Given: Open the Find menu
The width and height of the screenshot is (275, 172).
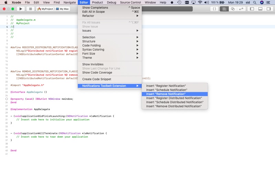Looking at the screenshot, I should [57, 2].
